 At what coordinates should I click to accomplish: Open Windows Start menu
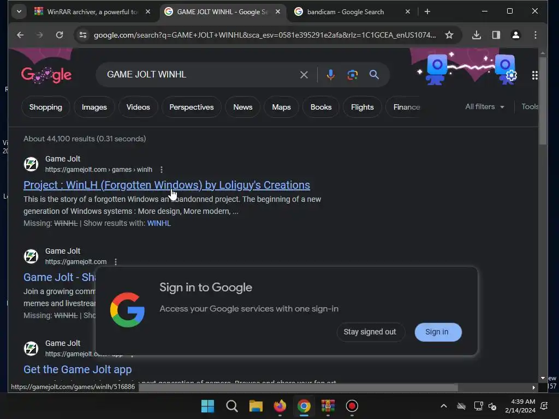(207, 406)
